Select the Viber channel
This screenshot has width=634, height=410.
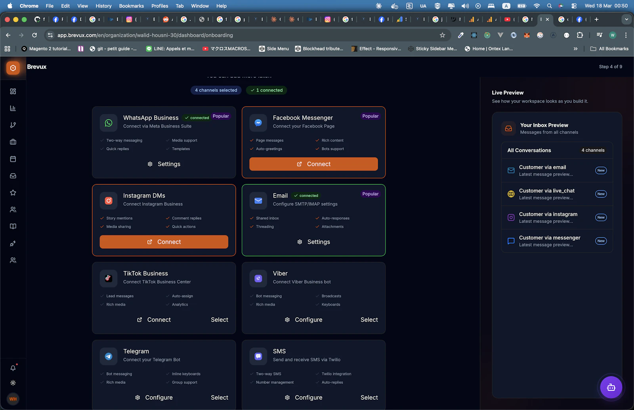click(x=369, y=320)
